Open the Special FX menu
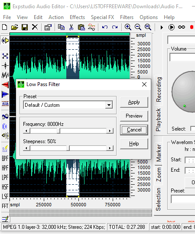Viewport: 195px width, 234px height. click(x=102, y=17)
